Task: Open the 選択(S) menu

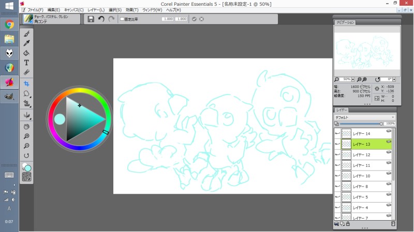Action: click(115, 10)
